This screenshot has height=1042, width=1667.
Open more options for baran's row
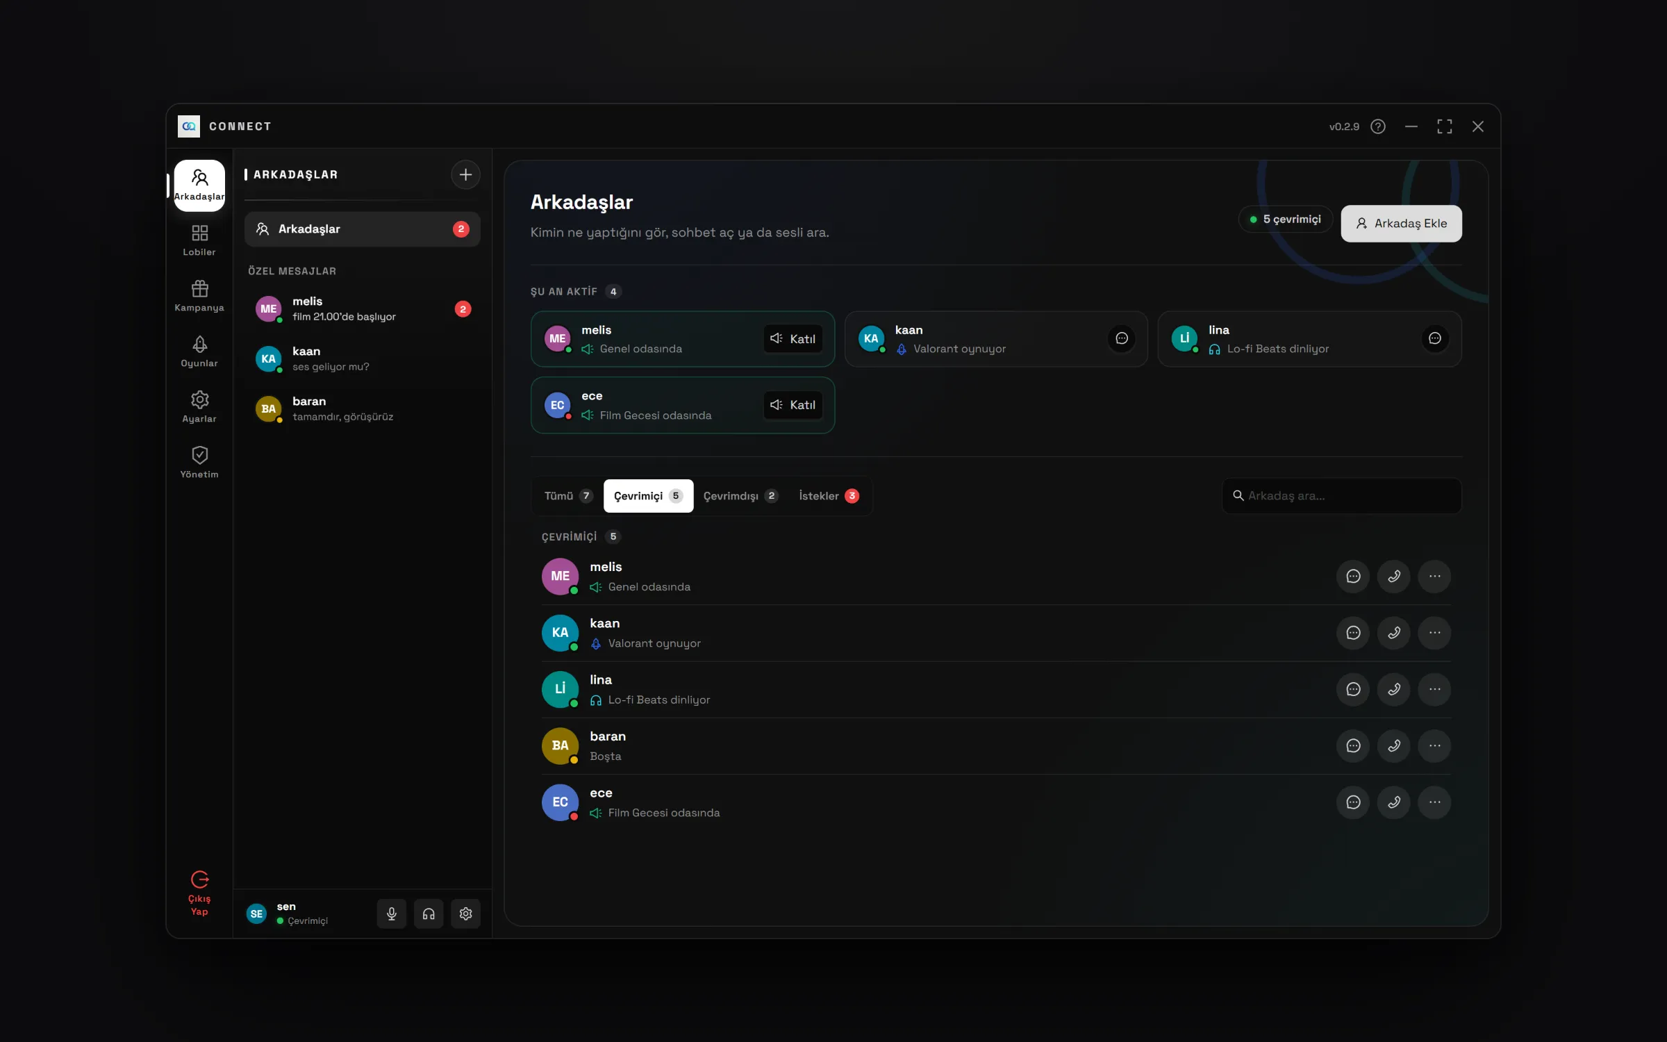pos(1435,745)
